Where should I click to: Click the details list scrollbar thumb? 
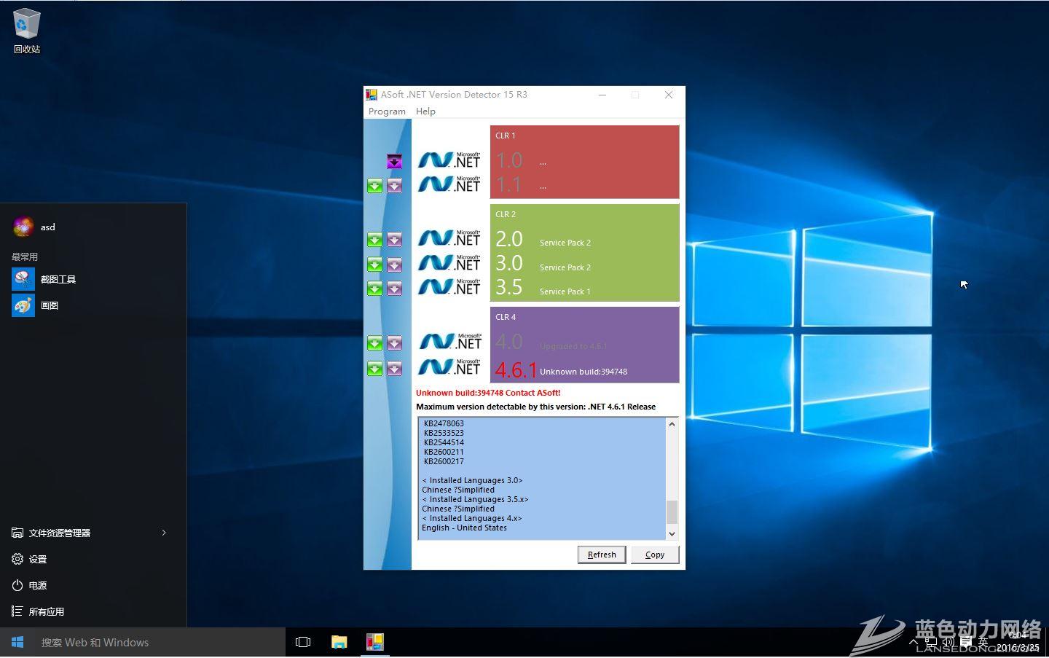tap(672, 512)
